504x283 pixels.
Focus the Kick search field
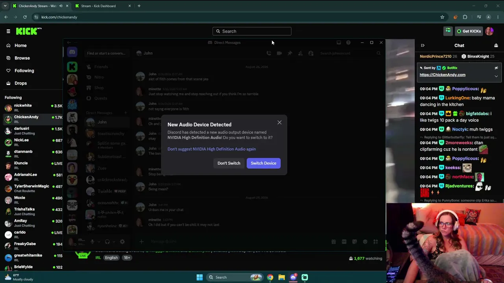[x=252, y=31]
